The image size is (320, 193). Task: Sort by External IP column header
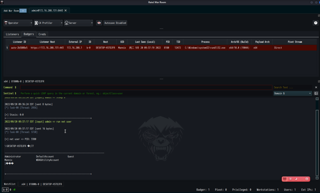point(75,42)
